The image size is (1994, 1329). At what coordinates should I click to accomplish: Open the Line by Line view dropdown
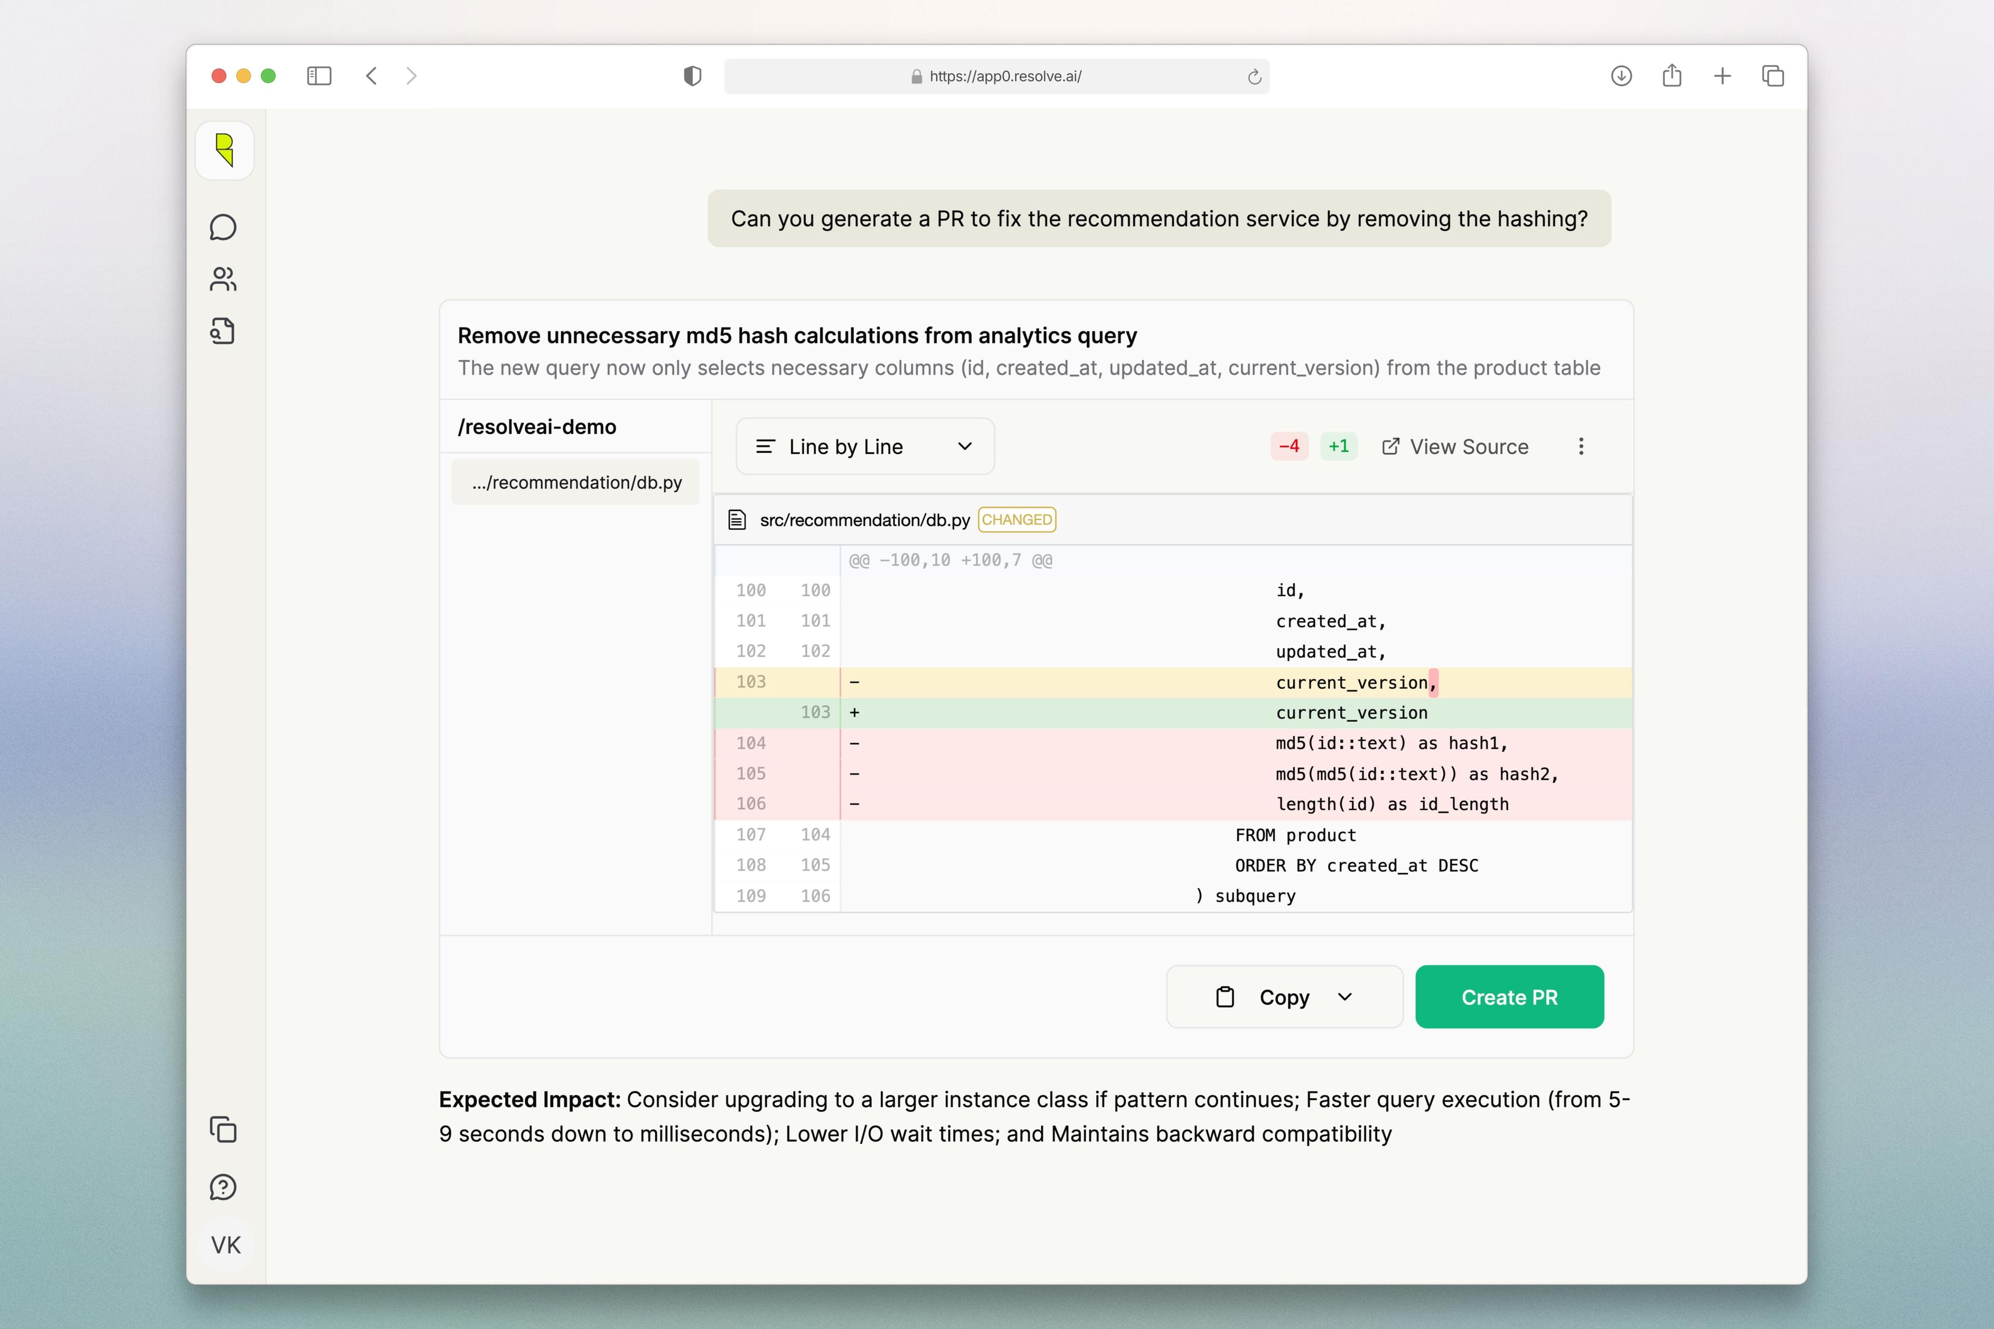(x=864, y=446)
